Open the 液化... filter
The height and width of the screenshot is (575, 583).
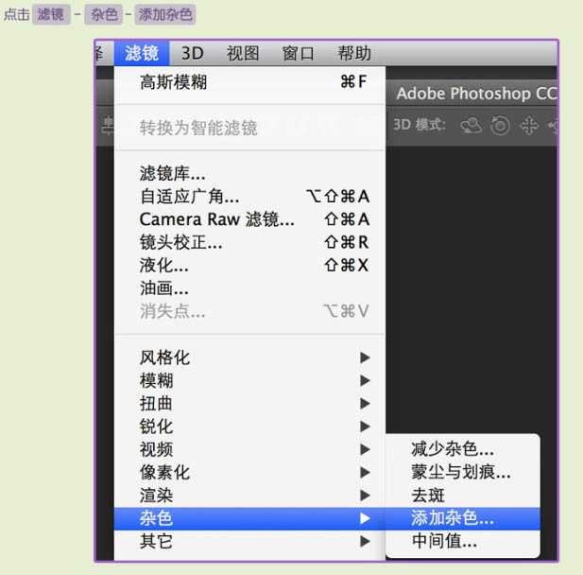pos(249,266)
